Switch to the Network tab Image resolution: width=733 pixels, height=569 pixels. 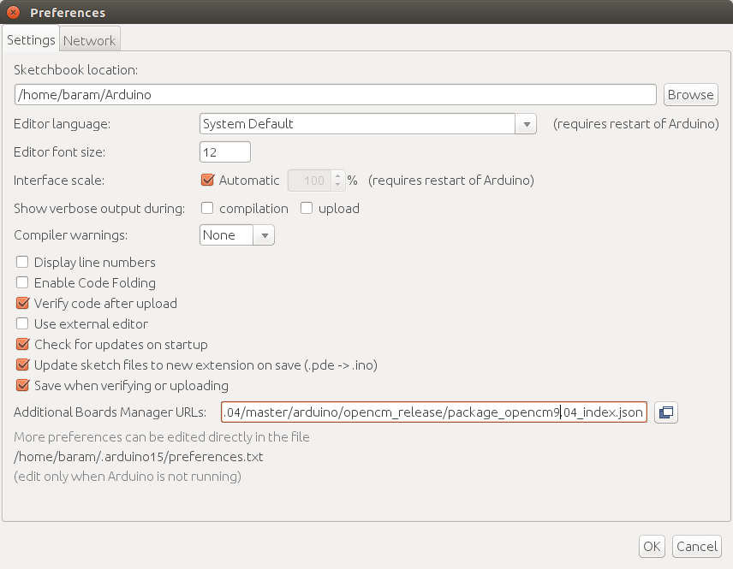click(x=89, y=40)
